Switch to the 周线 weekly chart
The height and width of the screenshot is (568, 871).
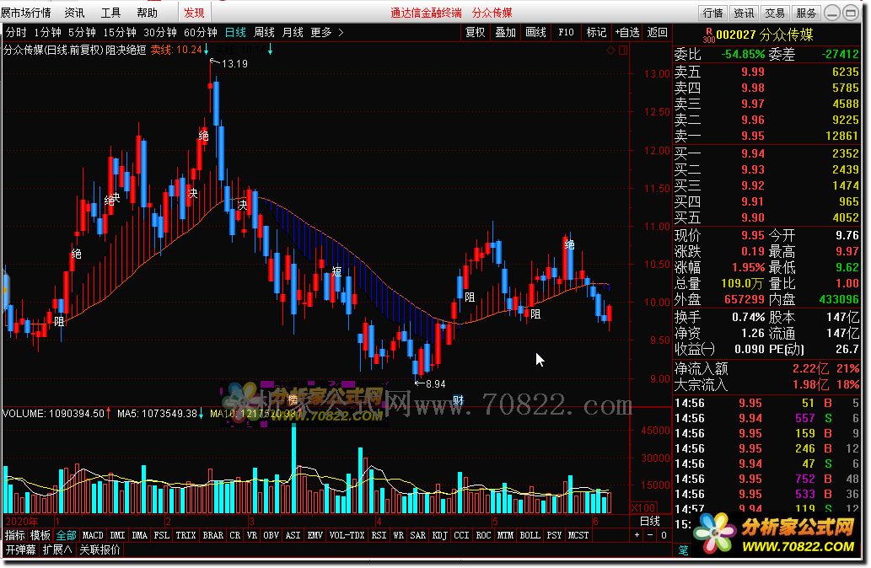(x=264, y=33)
